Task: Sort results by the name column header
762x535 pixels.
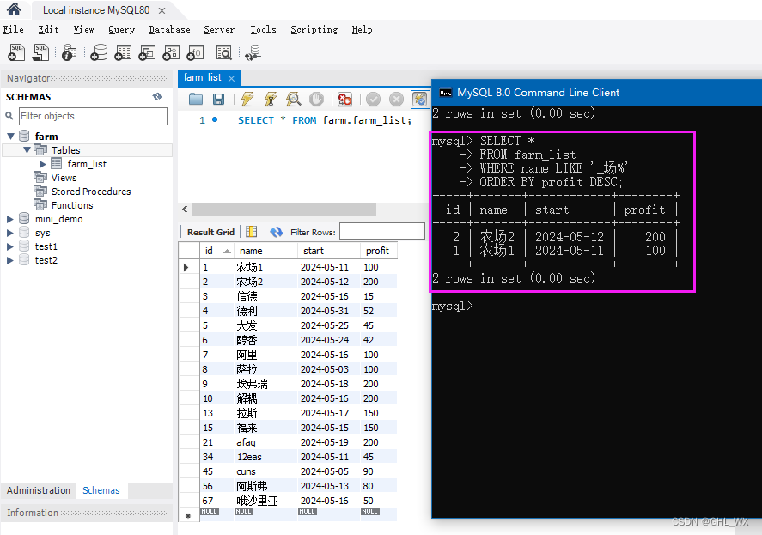Action: [265, 251]
